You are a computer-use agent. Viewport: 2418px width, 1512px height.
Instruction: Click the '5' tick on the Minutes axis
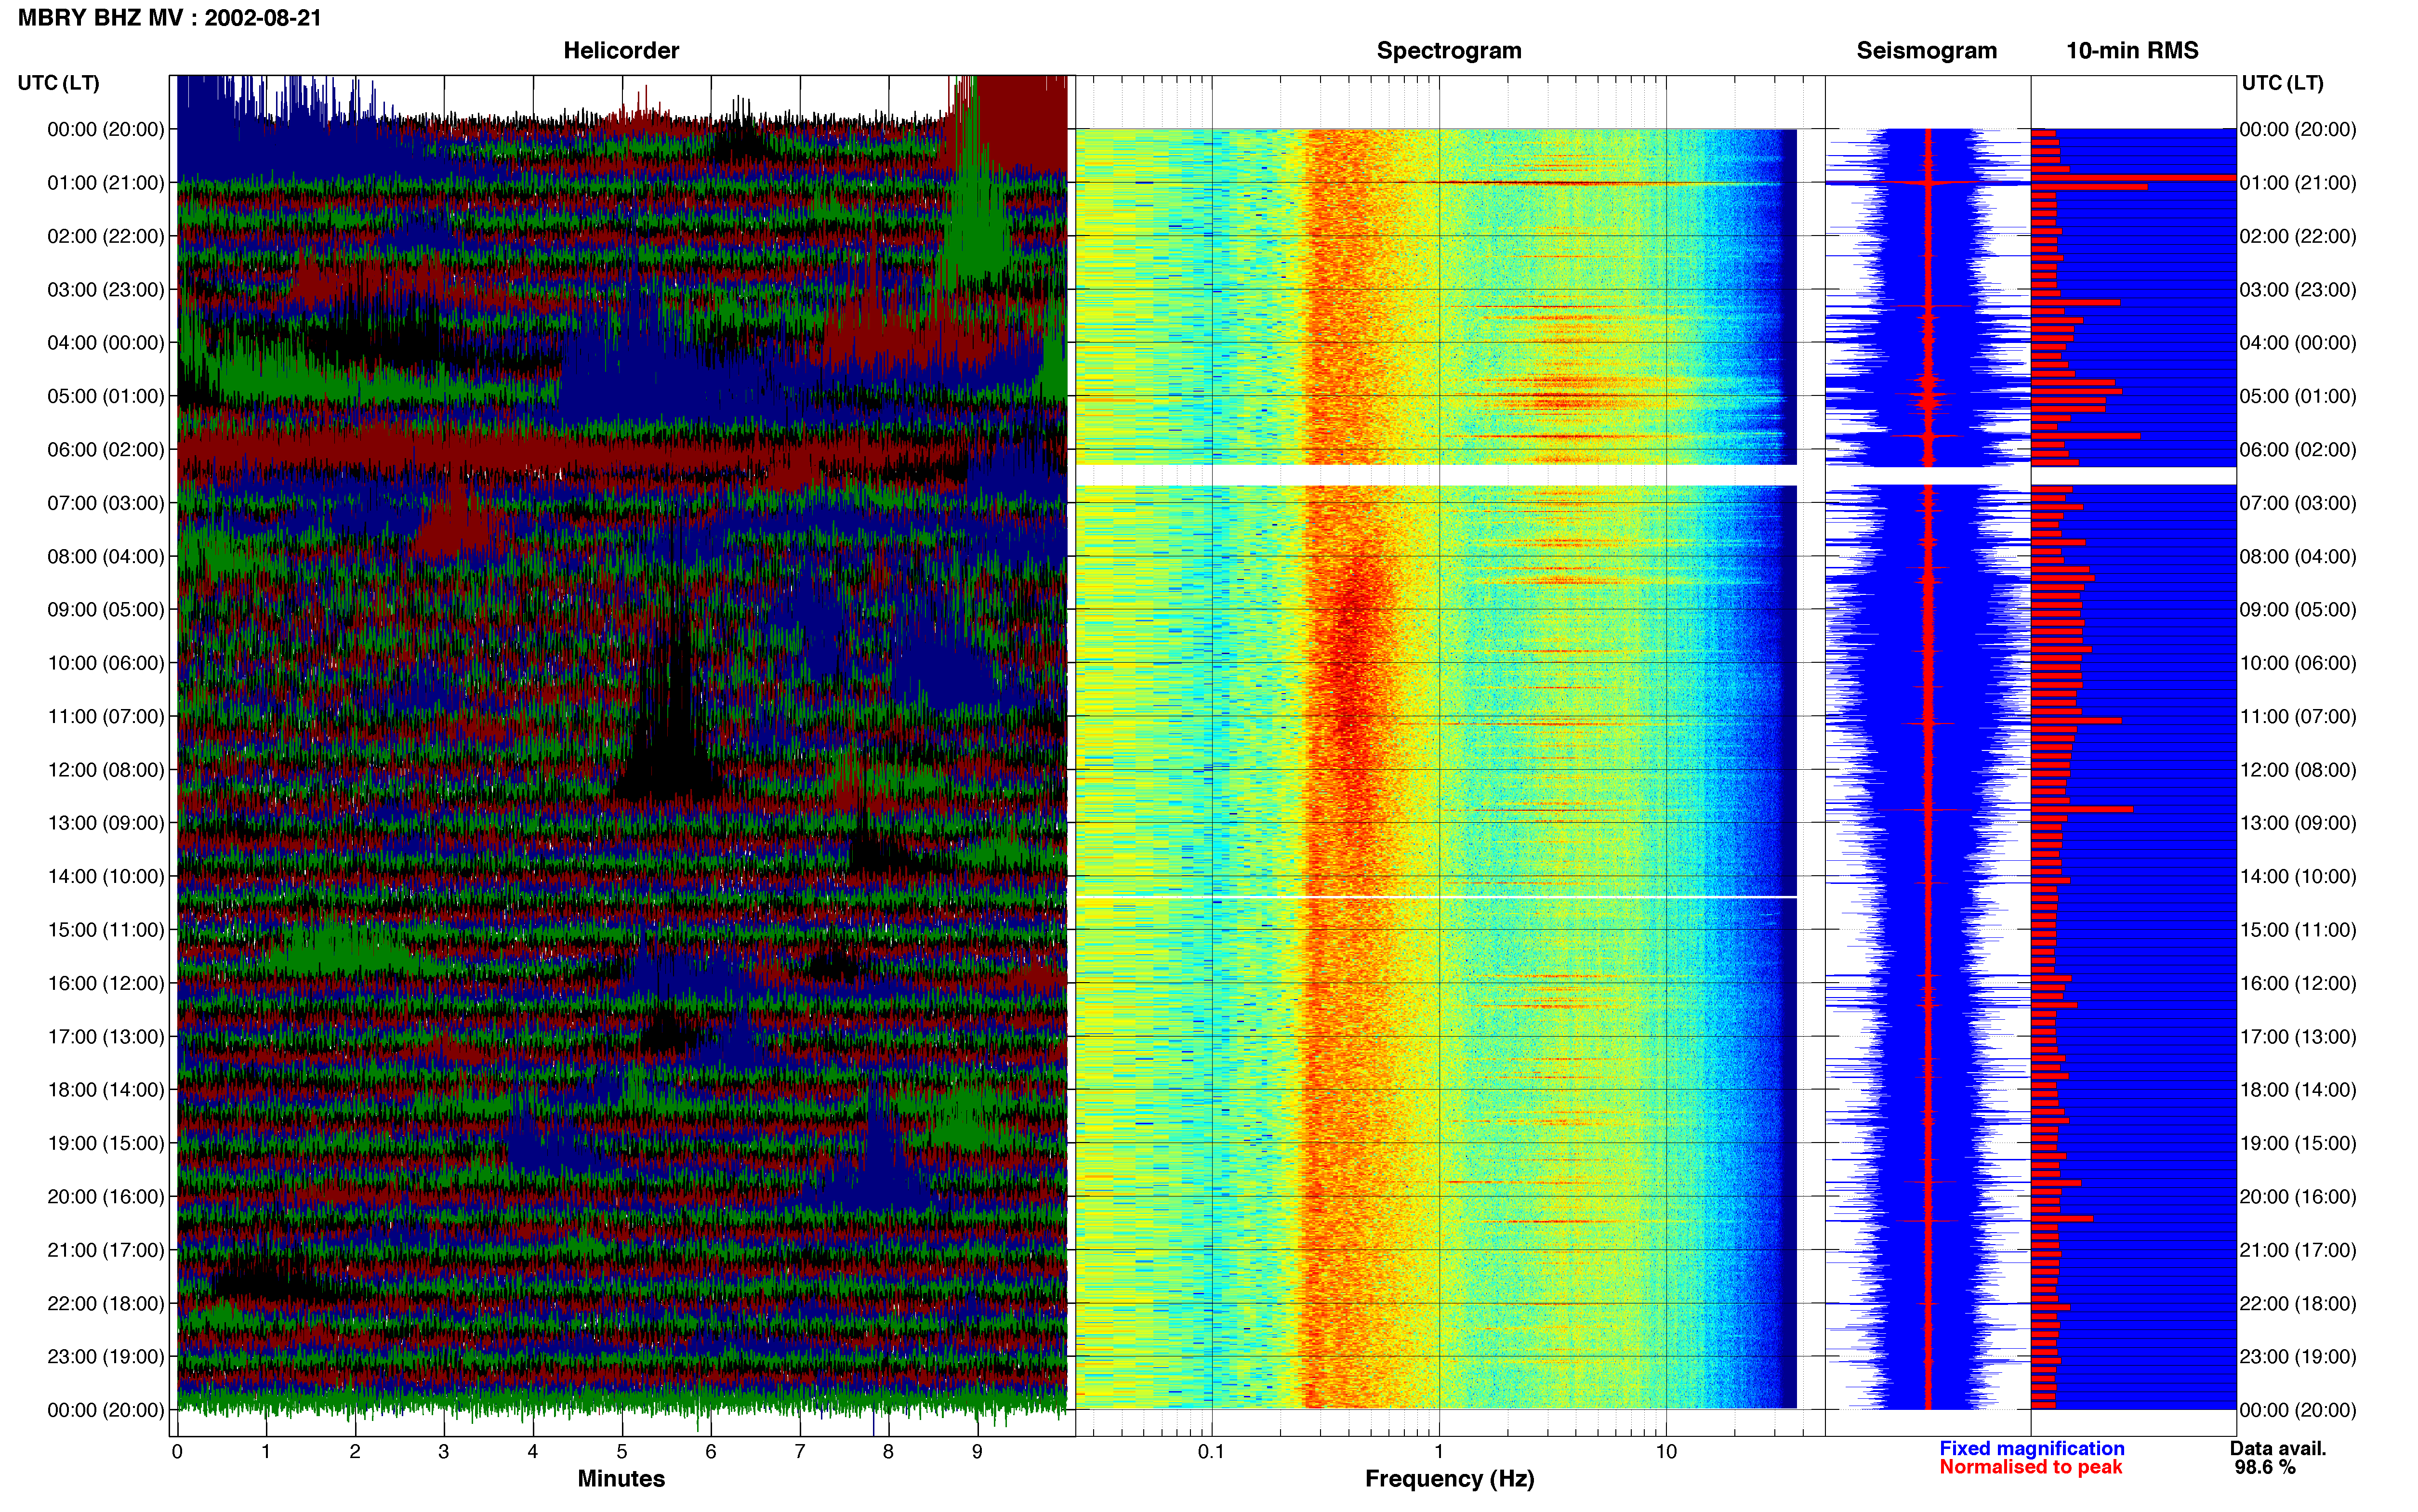[622, 1452]
